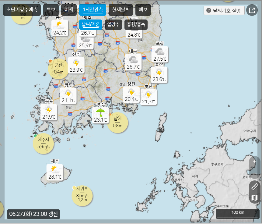Select the ruler distance measure tool

click(x=254, y=186)
